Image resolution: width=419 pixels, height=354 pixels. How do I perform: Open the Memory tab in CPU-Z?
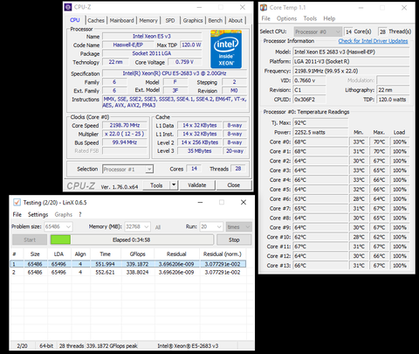(148, 20)
